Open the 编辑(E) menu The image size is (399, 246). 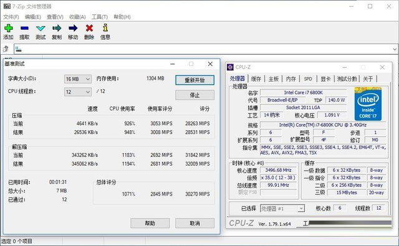[x=33, y=17]
